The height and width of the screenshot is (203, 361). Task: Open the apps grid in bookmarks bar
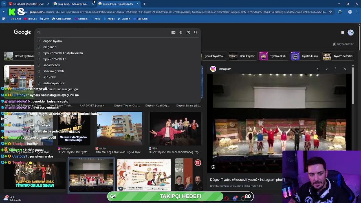tap(4, 19)
